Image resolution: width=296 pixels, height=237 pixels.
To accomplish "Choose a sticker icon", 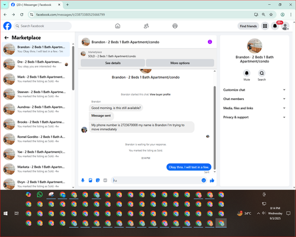I will click(98, 180).
